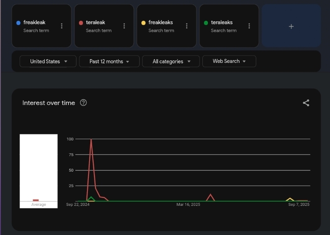
Task: Open the three-dot menu for freakleak term
Action: point(62,26)
